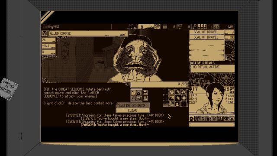Open the spiral spells menu icon

[x=197, y=119]
